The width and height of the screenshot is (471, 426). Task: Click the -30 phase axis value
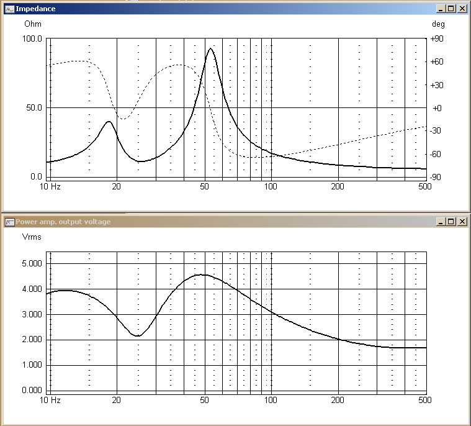(435, 130)
